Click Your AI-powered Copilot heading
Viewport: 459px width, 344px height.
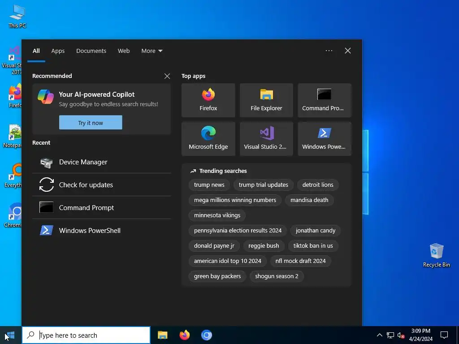pos(97,95)
